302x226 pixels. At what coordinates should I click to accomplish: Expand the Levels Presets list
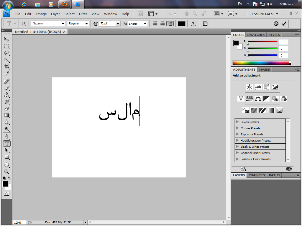[x=238, y=122]
